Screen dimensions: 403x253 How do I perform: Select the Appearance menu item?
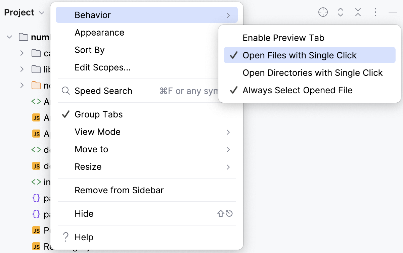[99, 32]
